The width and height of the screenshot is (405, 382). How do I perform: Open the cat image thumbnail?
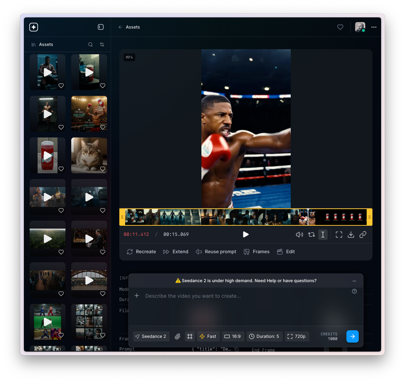pos(89,155)
